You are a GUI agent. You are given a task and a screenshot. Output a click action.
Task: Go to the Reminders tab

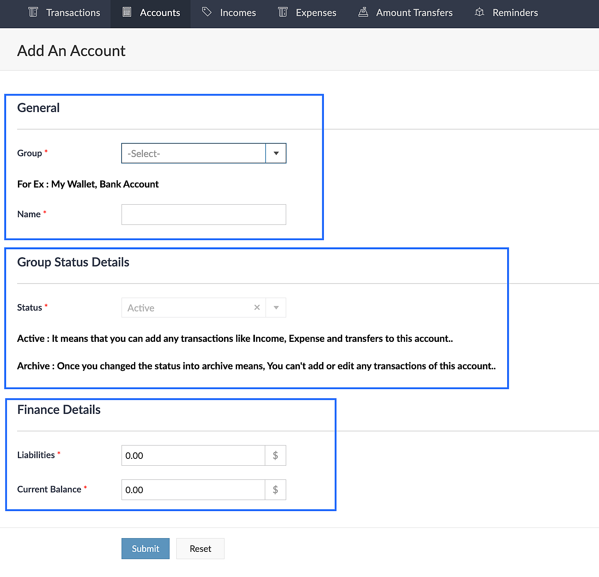pos(515,13)
